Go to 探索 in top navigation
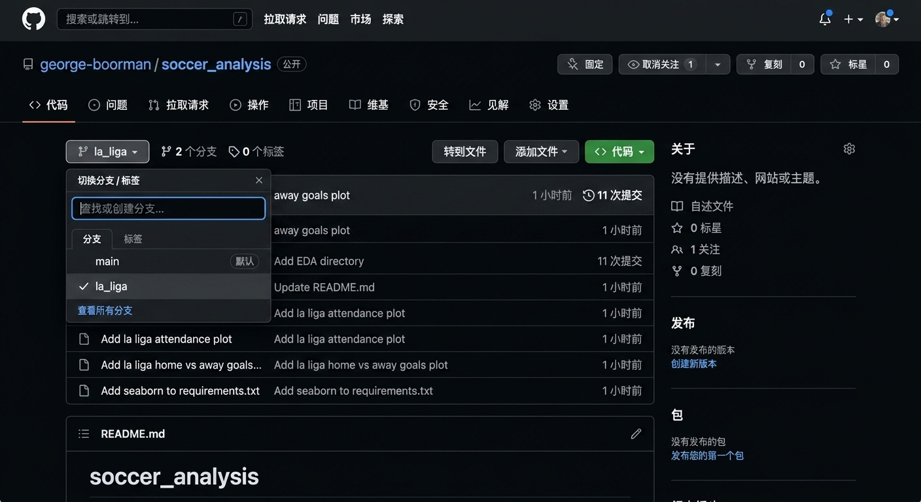The width and height of the screenshot is (921, 502). click(x=393, y=19)
